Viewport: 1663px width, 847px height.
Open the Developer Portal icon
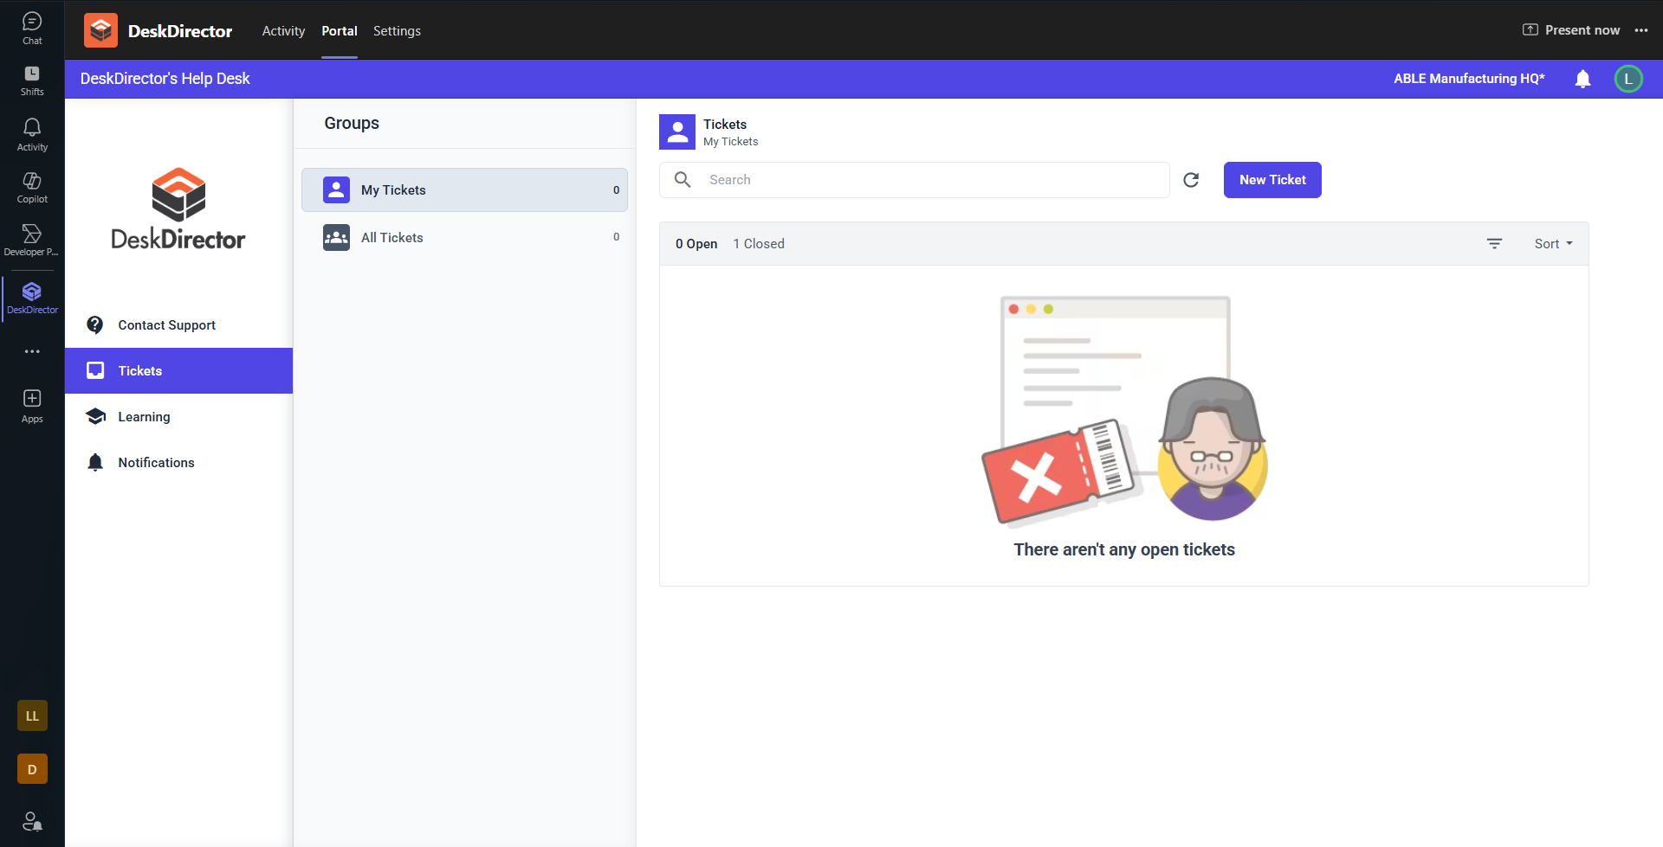(x=32, y=240)
